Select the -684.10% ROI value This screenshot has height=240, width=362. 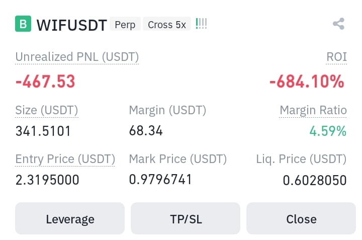click(x=307, y=82)
